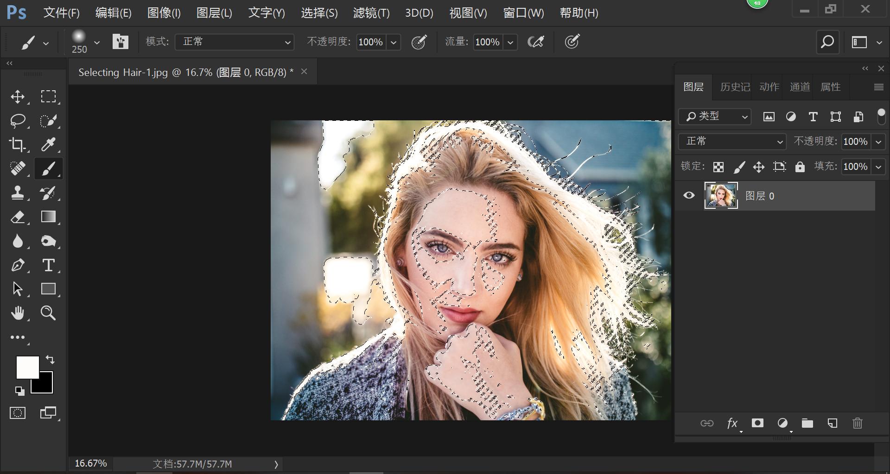Select the Lasso tool
Viewport: 890px width, 474px height.
[x=18, y=121]
